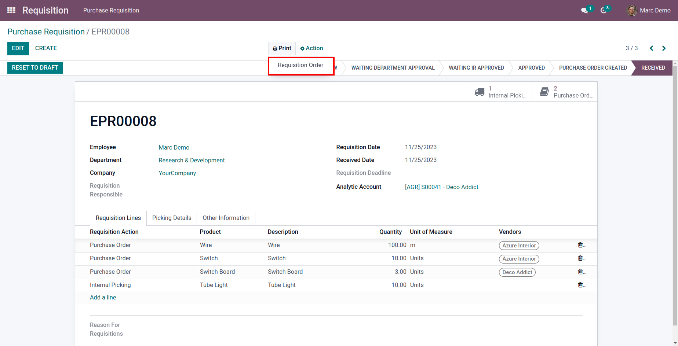Open Research & Development department link
The width and height of the screenshot is (678, 346).
tap(192, 161)
